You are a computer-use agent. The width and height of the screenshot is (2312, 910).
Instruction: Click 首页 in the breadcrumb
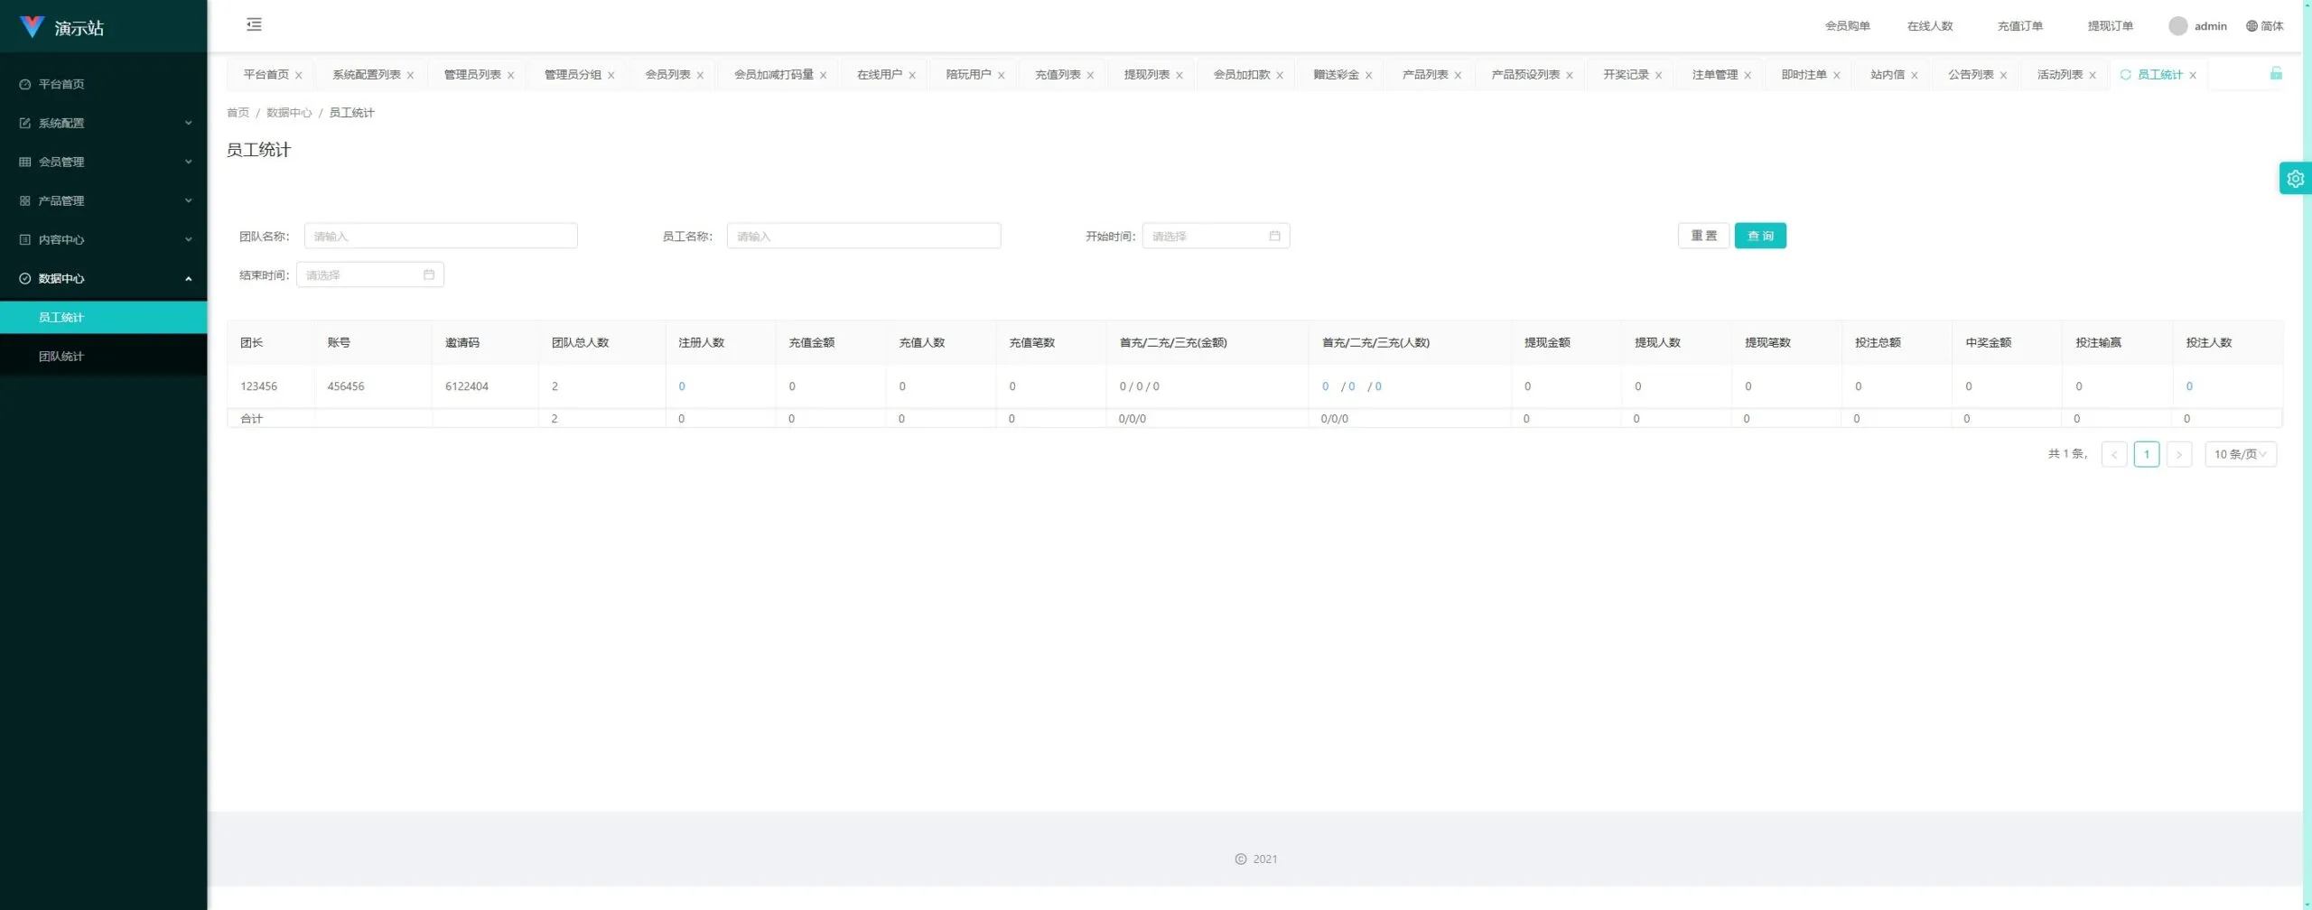click(238, 113)
